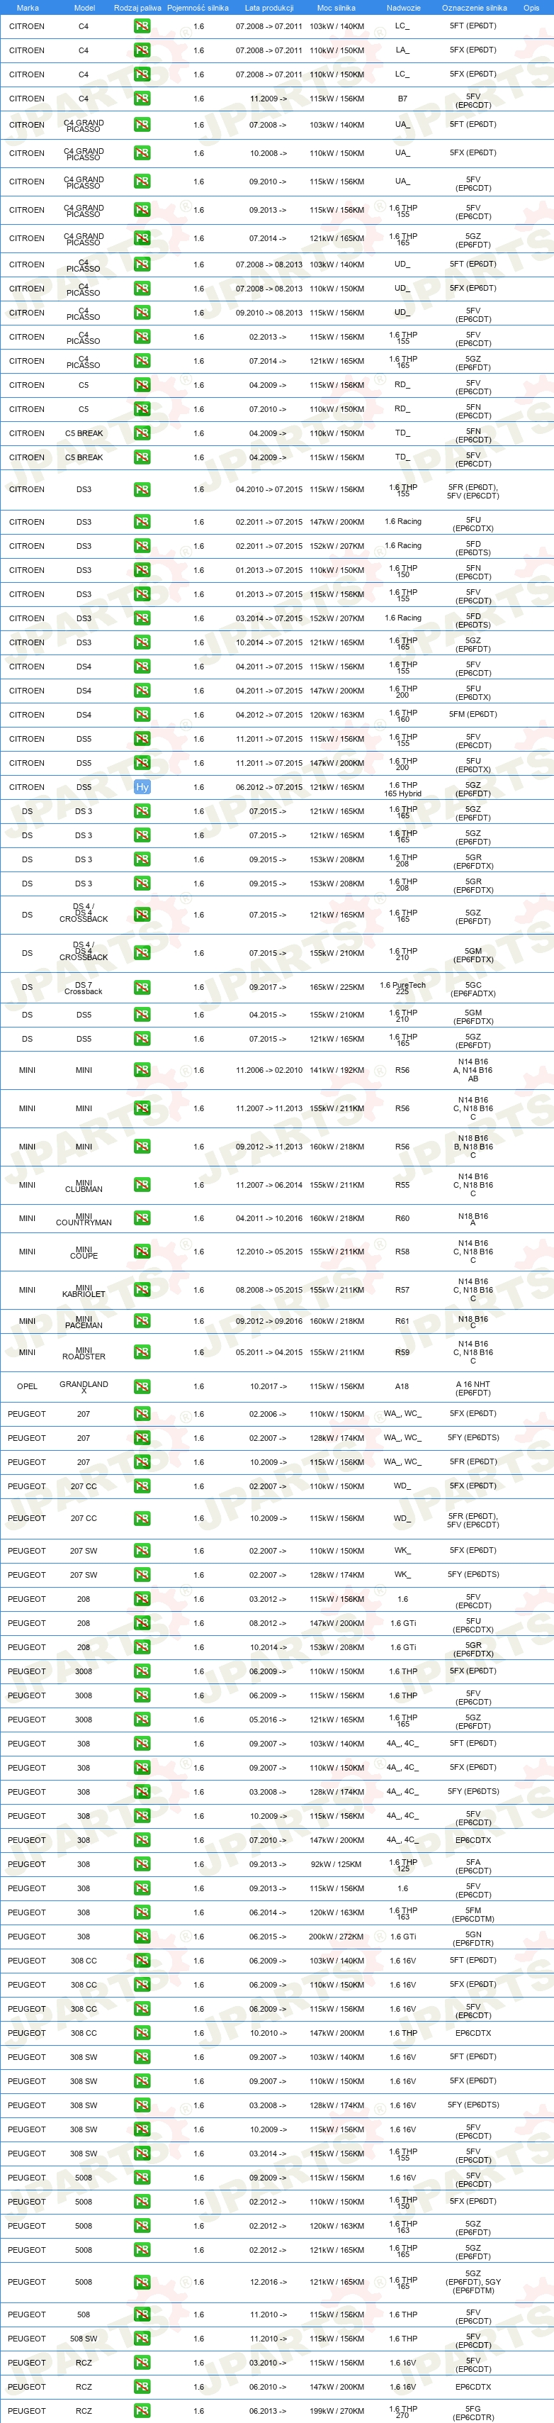The height and width of the screenshot is (2423, 554).
Task: Click the Lata produkcji column header
Action: (269, 8)
